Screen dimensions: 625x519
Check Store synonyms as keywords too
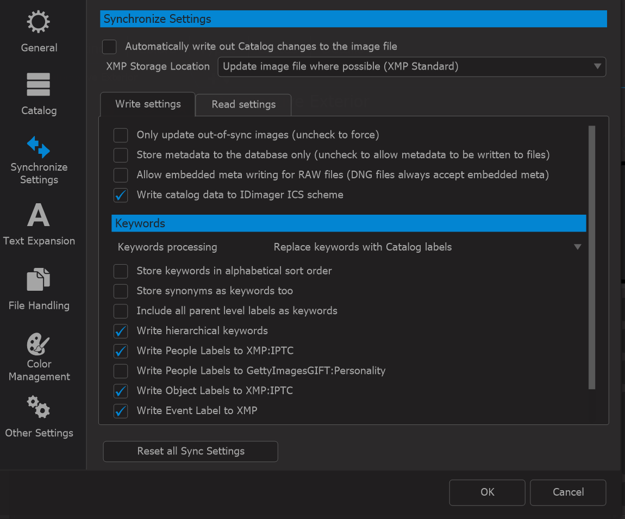click(121, 291)
